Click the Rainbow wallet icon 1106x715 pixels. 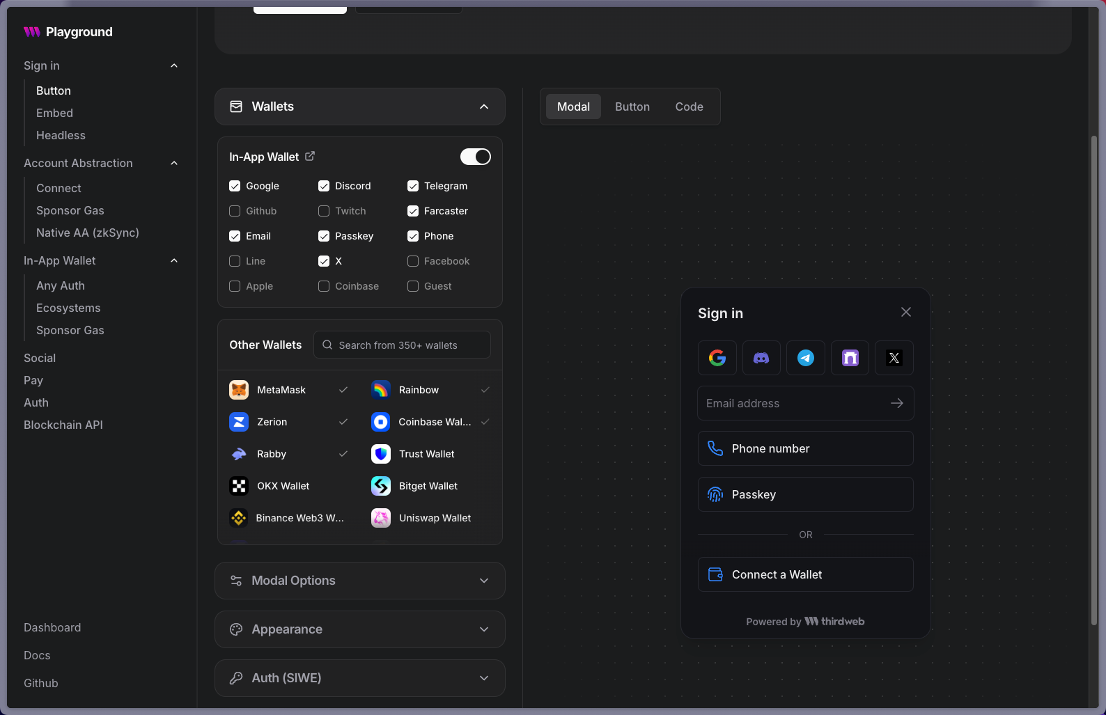(x=381, y=390)
